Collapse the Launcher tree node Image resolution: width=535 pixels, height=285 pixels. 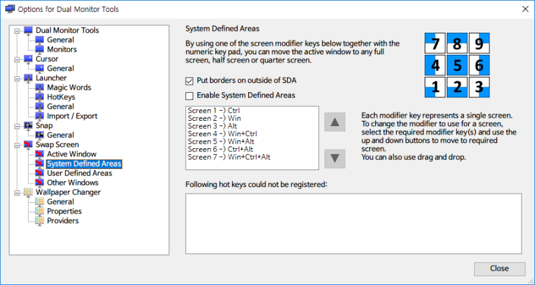(x=17, y=79)
